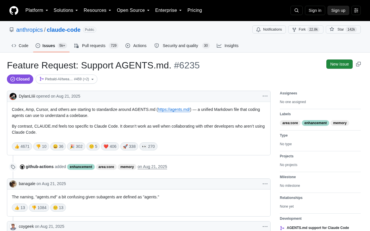This screenshot has height=231, width=370.
Task: Toggle thumbs down 1084 reaction on banagale's comment
Action: 39,208
